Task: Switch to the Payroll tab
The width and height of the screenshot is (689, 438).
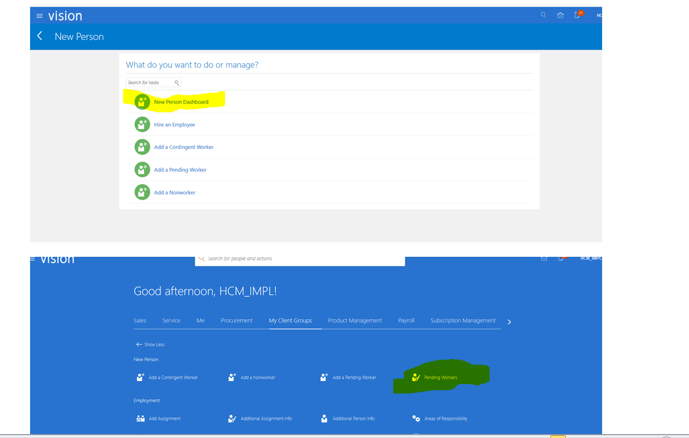Action: click(406, 320)
